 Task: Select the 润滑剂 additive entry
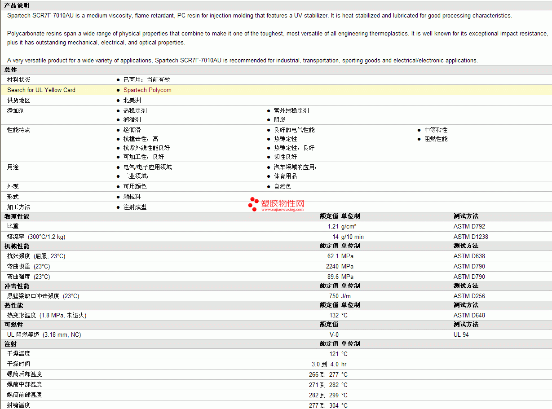pos(132,119)
